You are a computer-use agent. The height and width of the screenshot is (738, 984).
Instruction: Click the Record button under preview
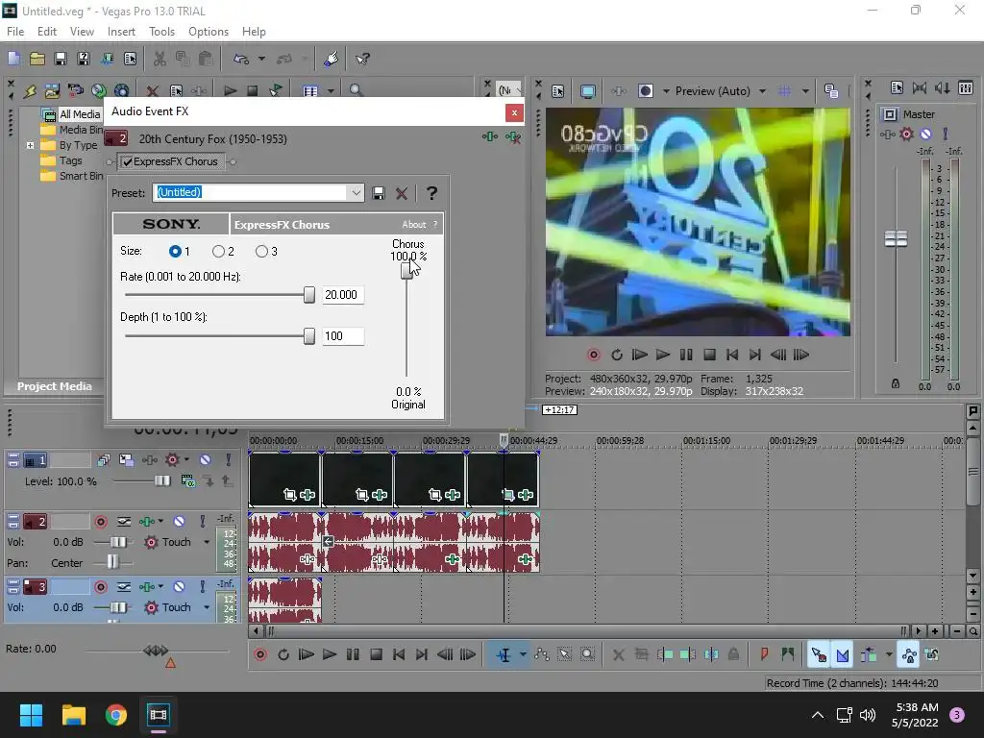pyautogui.click(x=594, y=355)
